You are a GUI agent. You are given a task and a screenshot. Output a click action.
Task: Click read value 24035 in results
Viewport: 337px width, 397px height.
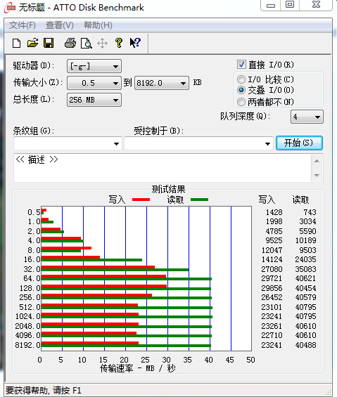[x=305, y=259]
